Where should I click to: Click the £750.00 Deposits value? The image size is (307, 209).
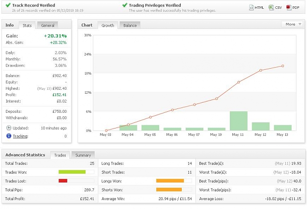click(x=59, y=111)
